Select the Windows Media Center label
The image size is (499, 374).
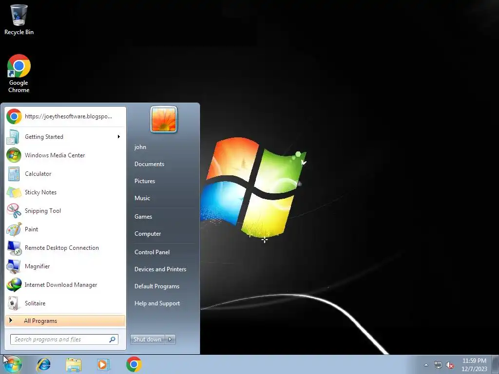point(55,155)
